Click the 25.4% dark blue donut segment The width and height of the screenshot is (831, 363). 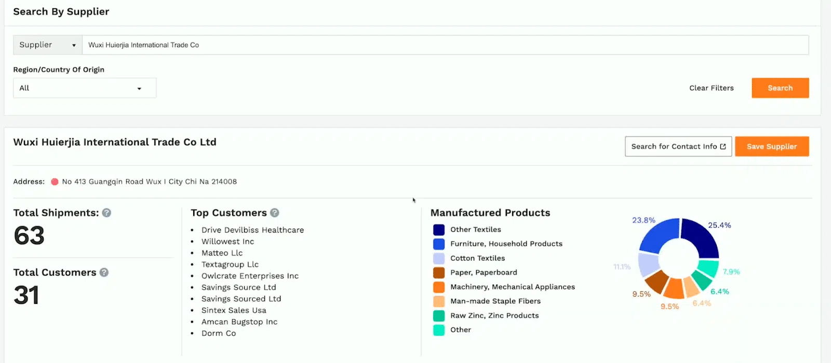click(701, 237)
